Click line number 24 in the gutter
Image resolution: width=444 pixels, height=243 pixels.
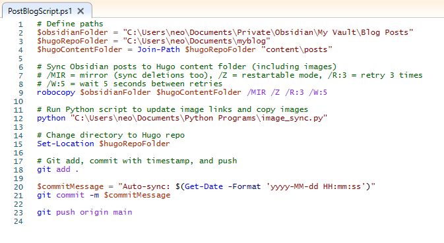click(x=18, y=221)
